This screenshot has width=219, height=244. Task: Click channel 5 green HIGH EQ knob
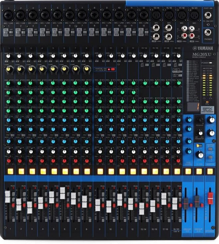pyautogui.click(x=53, y=83)
